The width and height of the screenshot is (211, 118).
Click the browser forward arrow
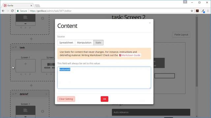point(8,11)
